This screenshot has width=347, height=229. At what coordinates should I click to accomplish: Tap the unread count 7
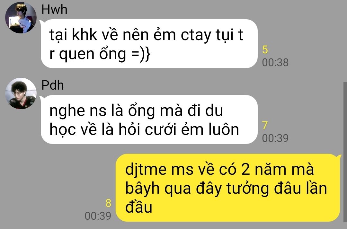click(265, 126)
